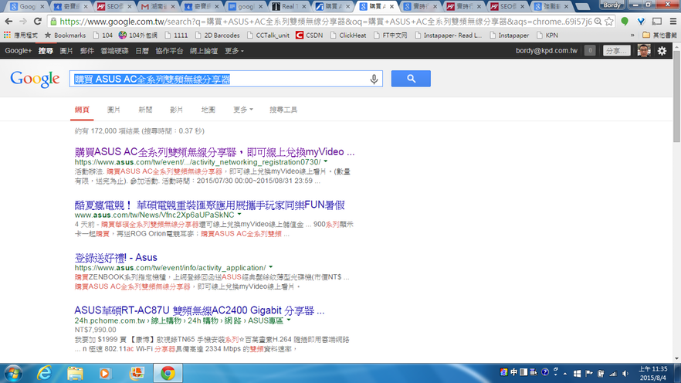Image resolution: width=681 pixels, height=383 pixels.
Task: Expand the 更多 menu in the black bar
Action: point(234,51)
